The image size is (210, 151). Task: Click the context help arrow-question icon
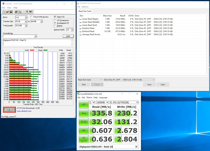tap(31, 12)
